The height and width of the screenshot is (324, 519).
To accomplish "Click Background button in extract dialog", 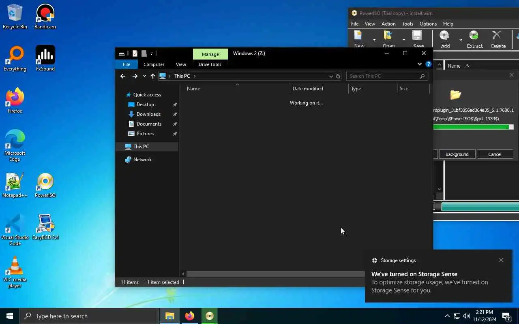I will pos(457,154).
